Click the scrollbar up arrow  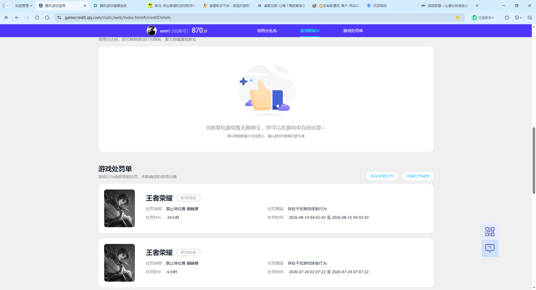pyautogui.click(x=534, y=27)
